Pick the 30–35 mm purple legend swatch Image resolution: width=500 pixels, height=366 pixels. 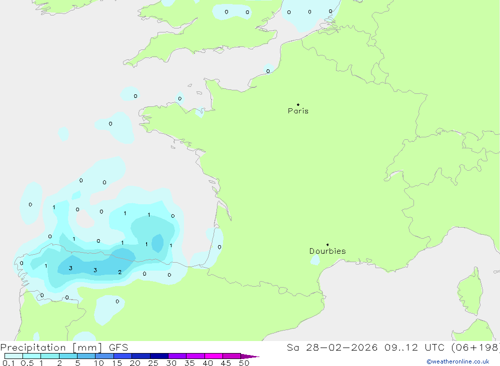(x=177, y=356)
